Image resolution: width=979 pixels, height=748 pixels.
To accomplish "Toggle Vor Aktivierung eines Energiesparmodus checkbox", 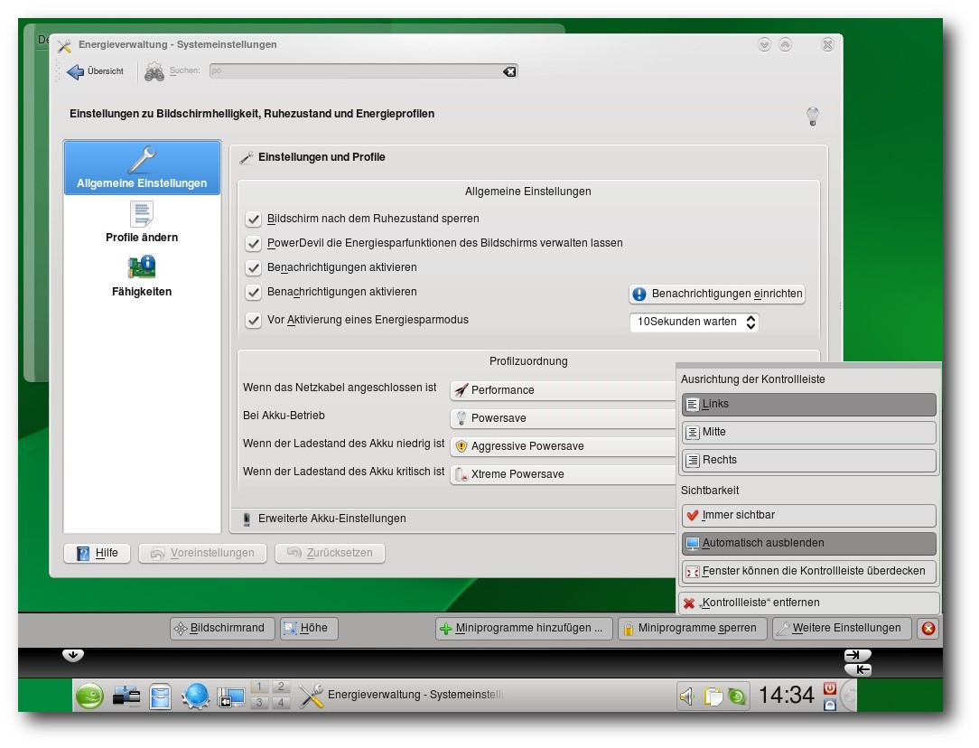I will 253,321.
